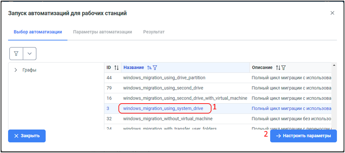Select windows_migration_using_system_drive row
The image size is (345, 153).
pyautogui.click(x=163, y=108)
